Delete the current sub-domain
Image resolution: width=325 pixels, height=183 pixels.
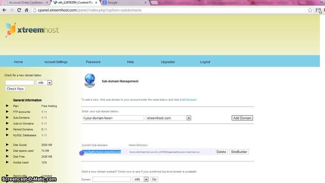click(221, 151)
